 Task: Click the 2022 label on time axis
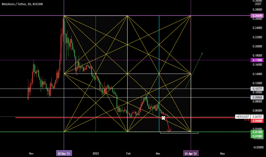click(x=96, y=154)
